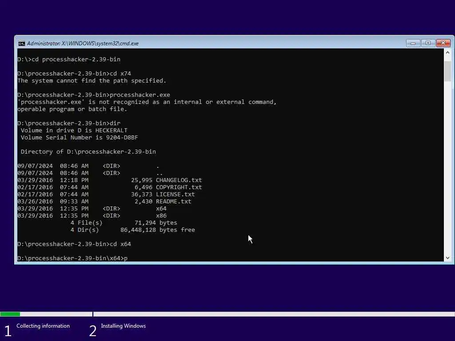Click the 'cd processhacker-2.39-bin' command line
This screenshot has height=341, width=455.
pos(69,59)
